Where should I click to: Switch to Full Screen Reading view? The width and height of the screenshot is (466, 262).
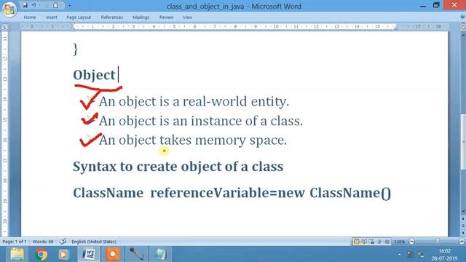[x=364, y=242]
